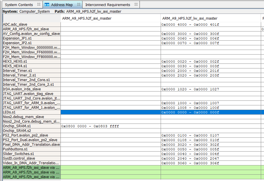Viewport: 264px width, 181px height.
Task: Click the Address Map tab icon
Action: tap(47, 5)
